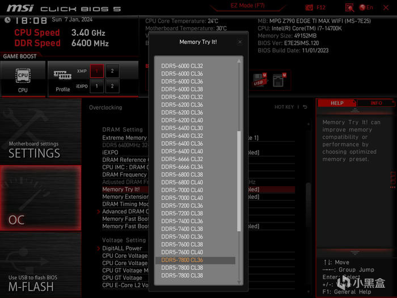Pick DDR5-6800 CL38 preset

(182, 175)
